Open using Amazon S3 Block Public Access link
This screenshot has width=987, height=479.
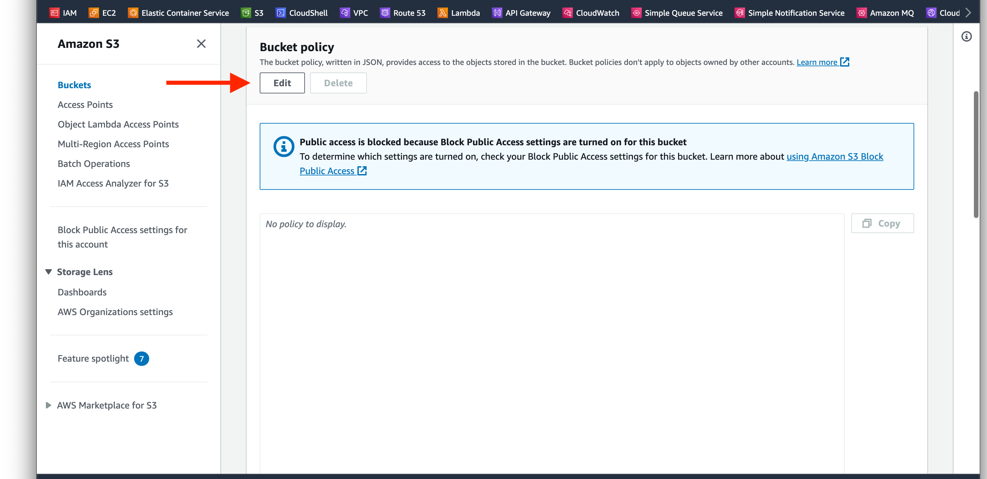[835, 156]
